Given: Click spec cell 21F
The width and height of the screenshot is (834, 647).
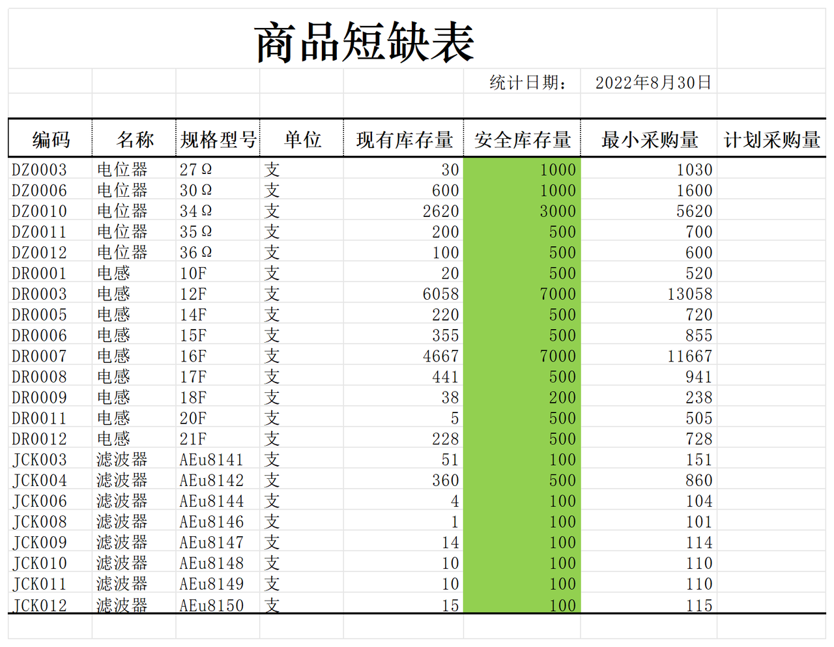Looking at the screenshot, I should pyautogui.click(x=218, y=439).
